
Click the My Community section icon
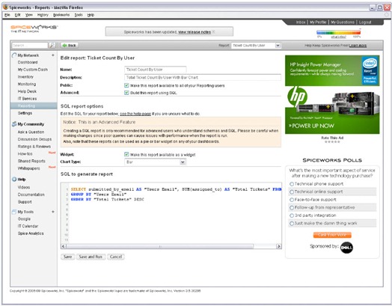coord(14,124)
